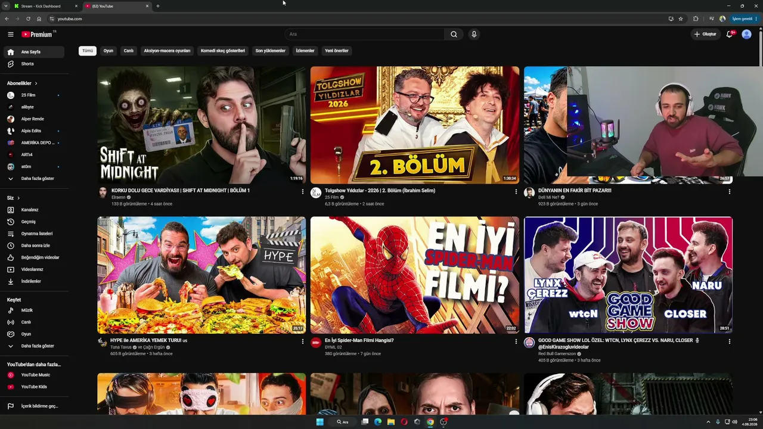Select the Oyun filter chip
763x429 pixels.
(108, 51)
